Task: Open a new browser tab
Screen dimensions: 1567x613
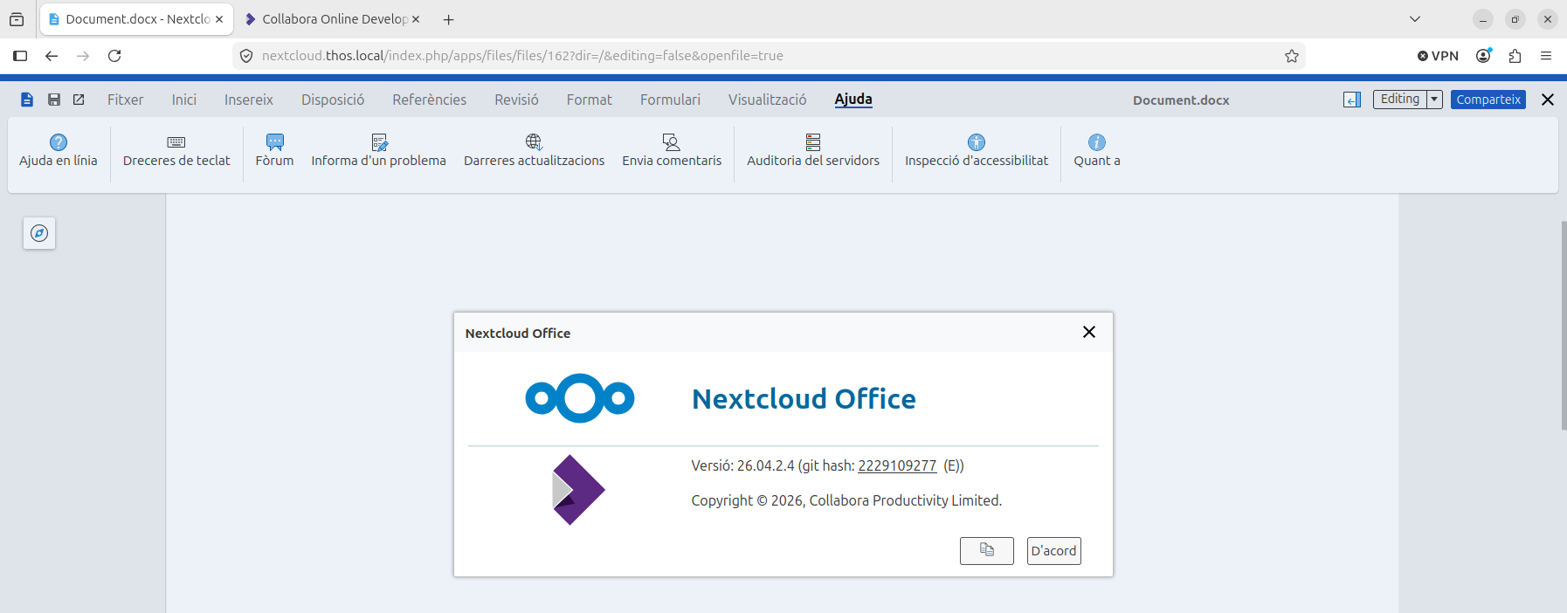Action: click(449, 19)
